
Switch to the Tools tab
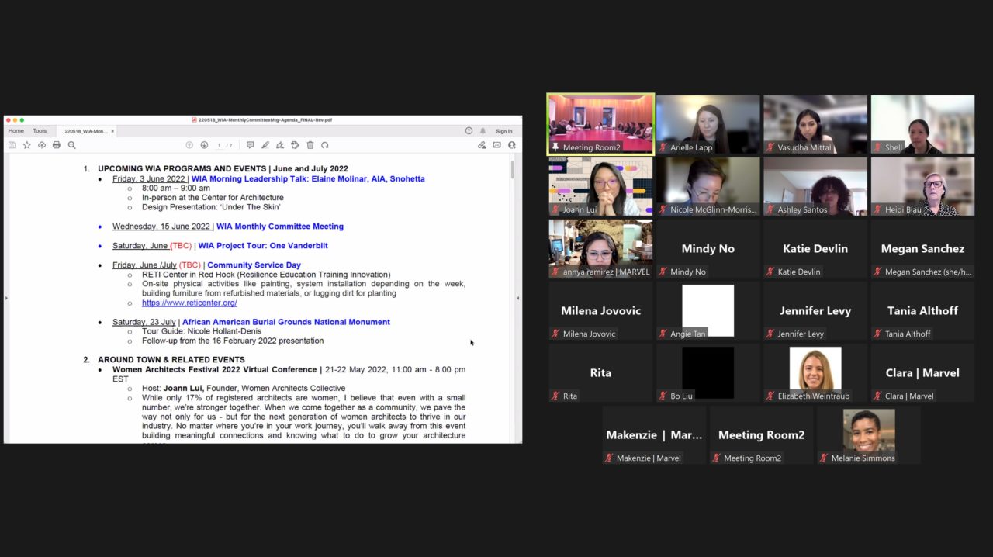point(40,131)
